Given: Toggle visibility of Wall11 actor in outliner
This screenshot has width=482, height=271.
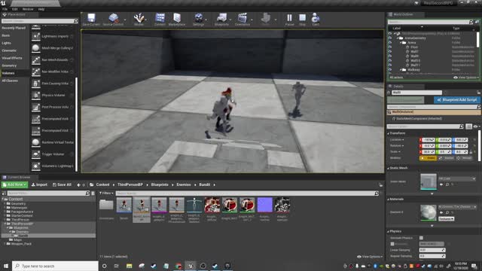Looking at the screenshot, I should coord(390,65).
